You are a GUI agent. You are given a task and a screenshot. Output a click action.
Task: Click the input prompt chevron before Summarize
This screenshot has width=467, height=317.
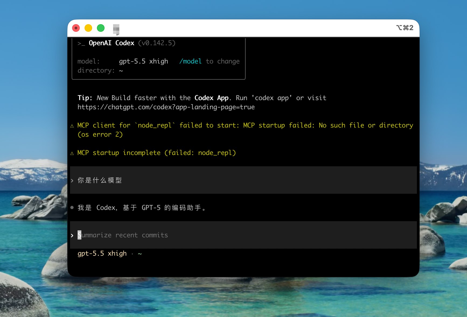[72, 235]
